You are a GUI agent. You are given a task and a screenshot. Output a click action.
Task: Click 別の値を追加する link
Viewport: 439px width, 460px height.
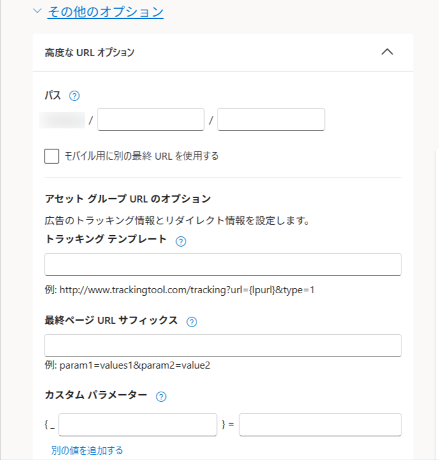[x=87, y=450]
